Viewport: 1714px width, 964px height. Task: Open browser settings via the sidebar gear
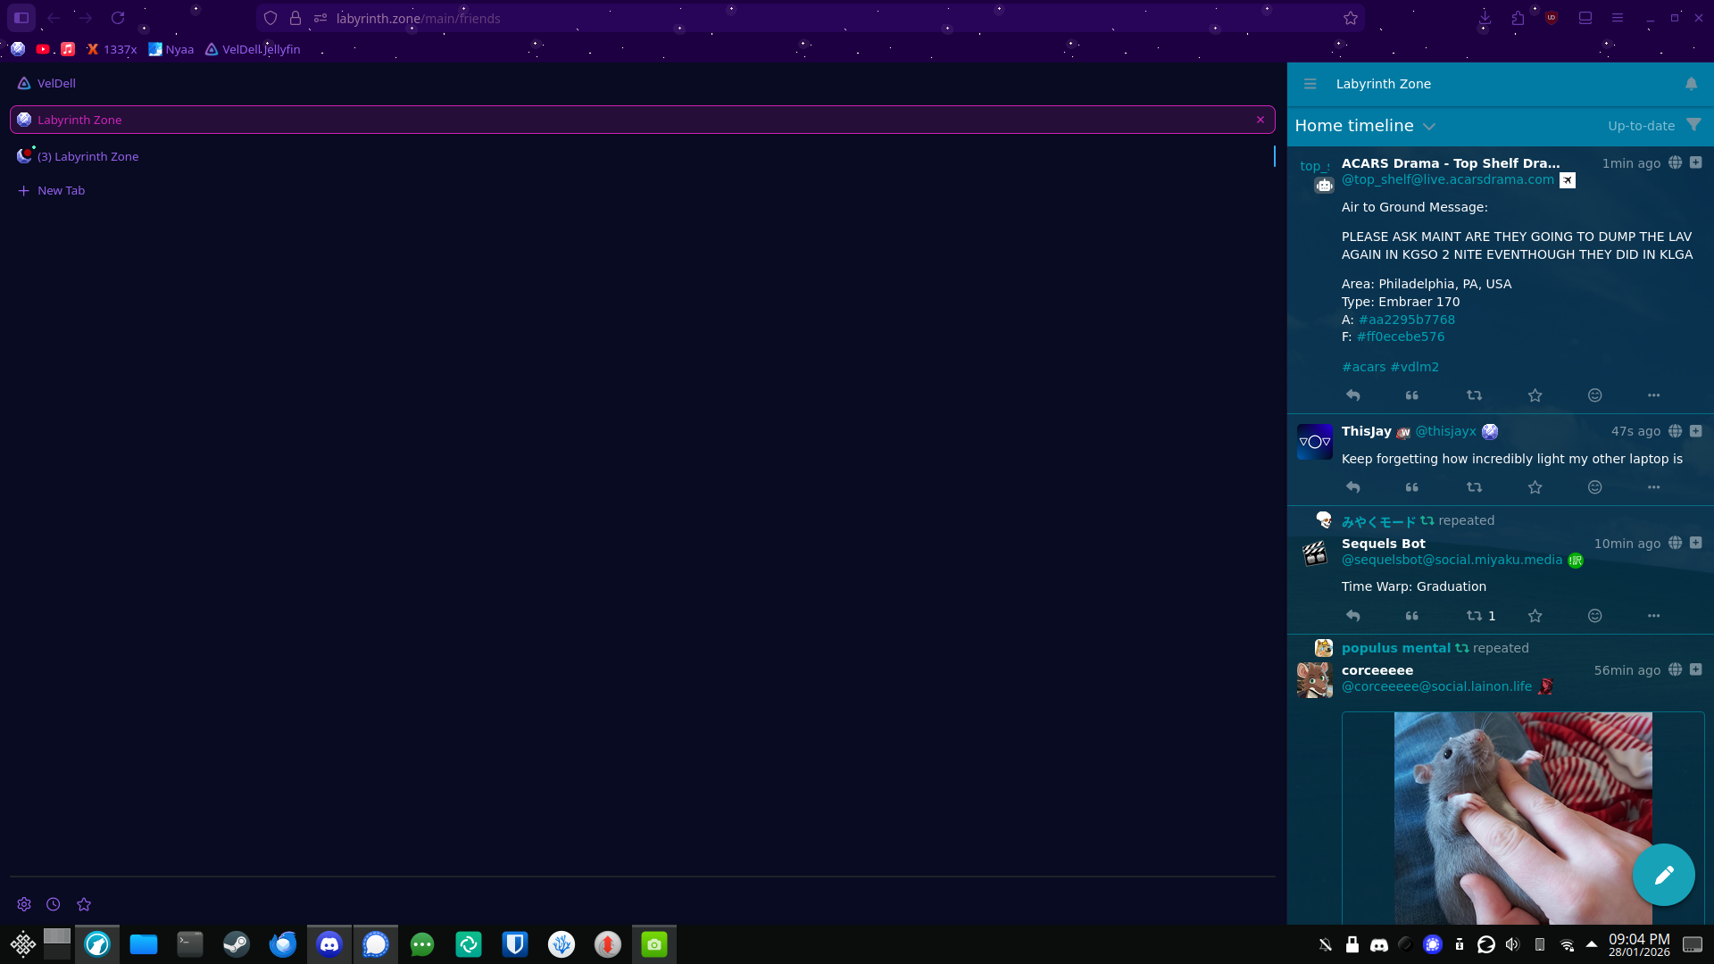pyautogui.click(x=23, y=903)
